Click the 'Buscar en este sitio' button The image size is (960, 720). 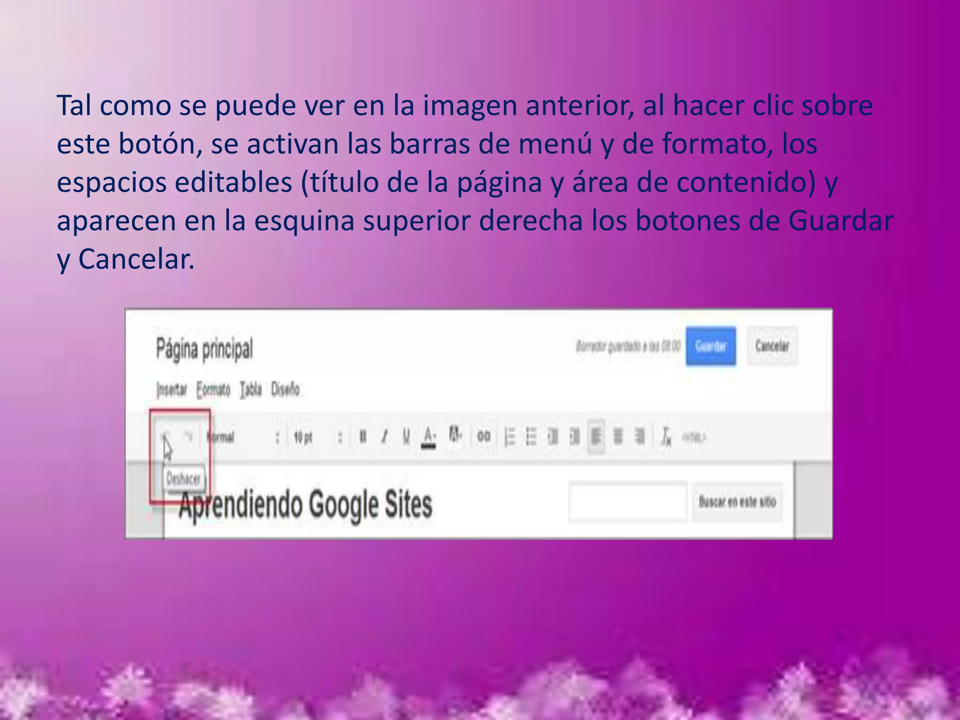tap(737, 502)
